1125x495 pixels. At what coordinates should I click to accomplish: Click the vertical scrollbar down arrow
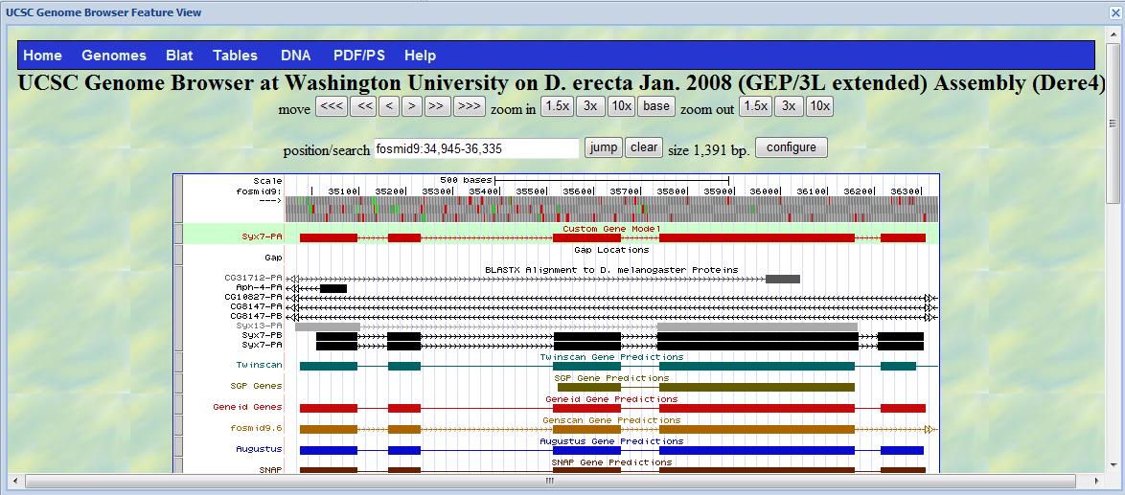[x=1114, y=464]
